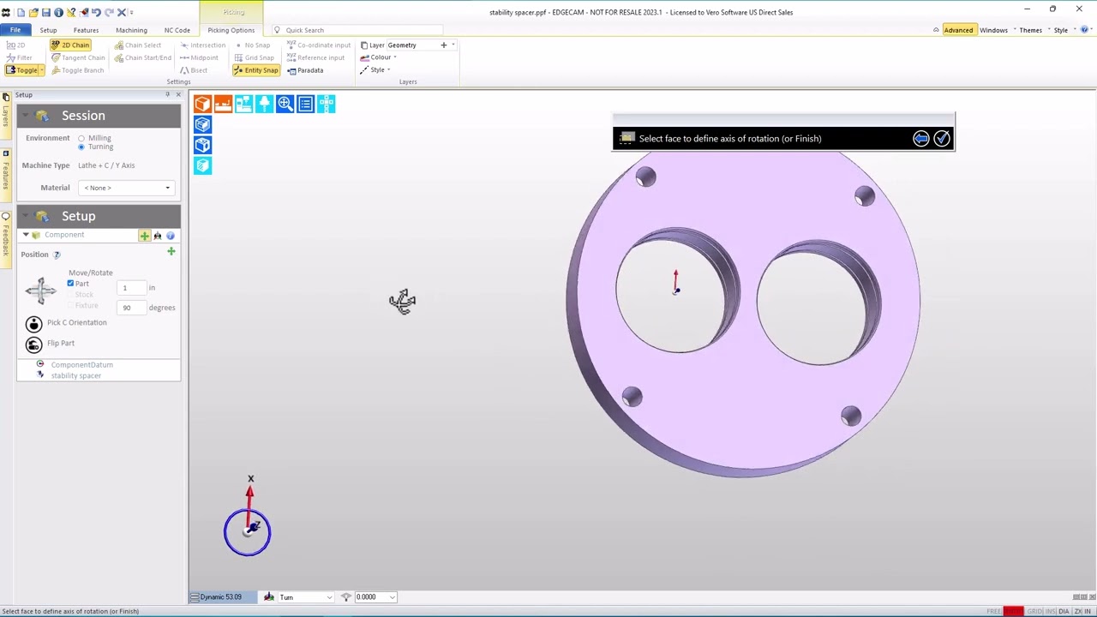
Task: Click the teal tool holder icon
Action: coord(264,104)
